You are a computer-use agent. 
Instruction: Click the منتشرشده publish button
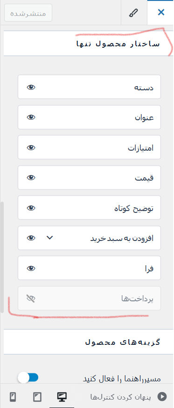click(28, 13)
